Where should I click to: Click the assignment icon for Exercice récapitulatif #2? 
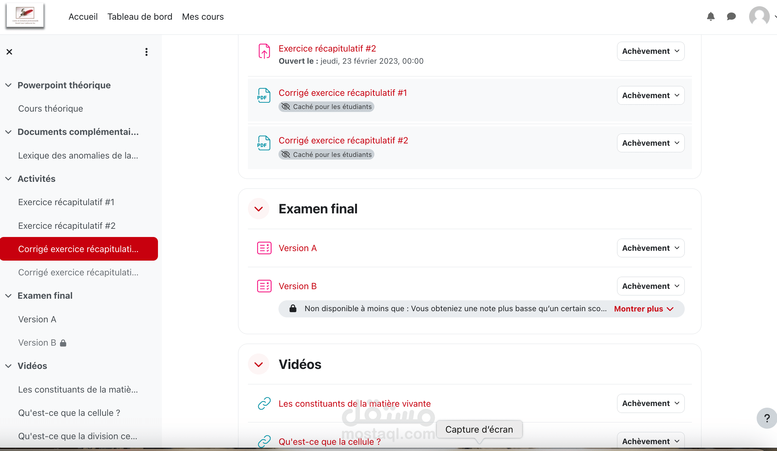click(264, 51)
